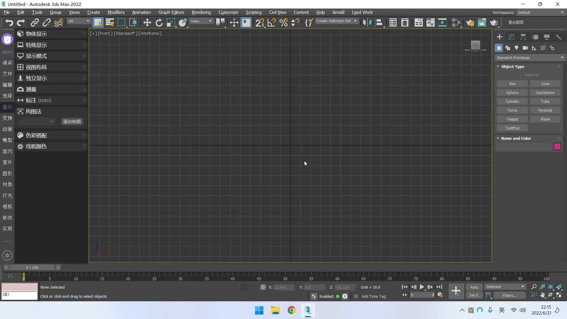Select the Move tool in the toolbar
This screenshot has height=319, width=567.
147,23
